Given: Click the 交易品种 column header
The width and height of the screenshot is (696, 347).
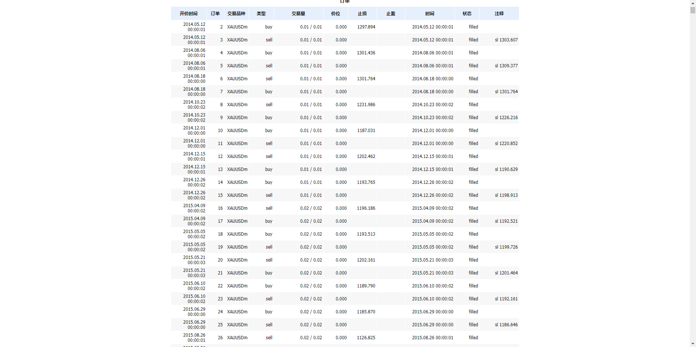Looking at the screenshot, I should (x=236, y=13).
